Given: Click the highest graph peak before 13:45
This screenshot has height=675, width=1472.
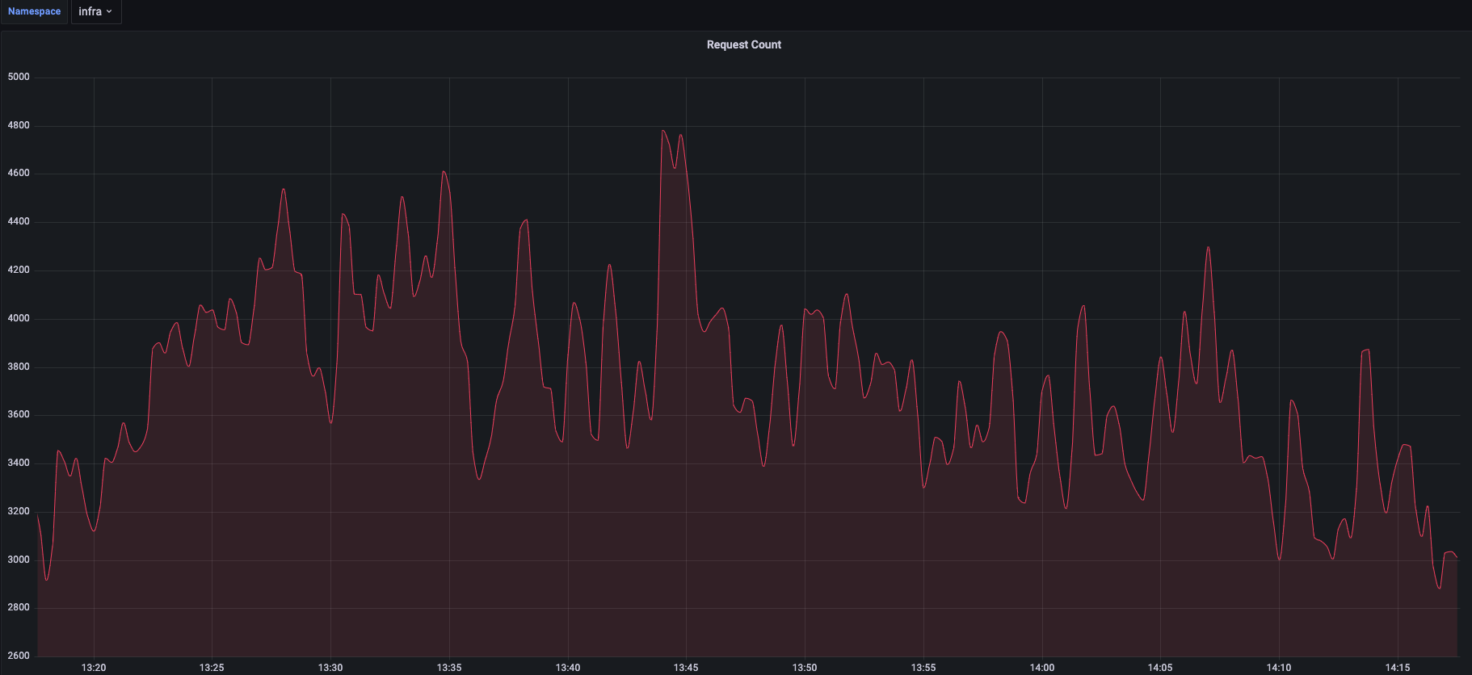Looking at the screenshot, I should pos(663,131).
